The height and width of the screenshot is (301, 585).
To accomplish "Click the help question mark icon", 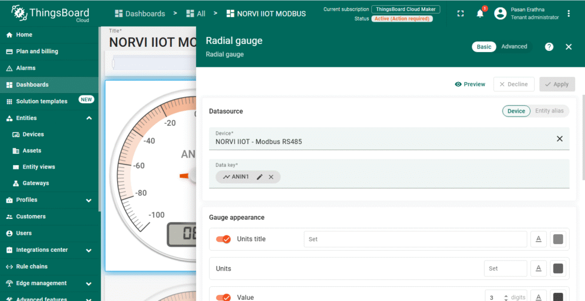I will (x=549, y=47).
